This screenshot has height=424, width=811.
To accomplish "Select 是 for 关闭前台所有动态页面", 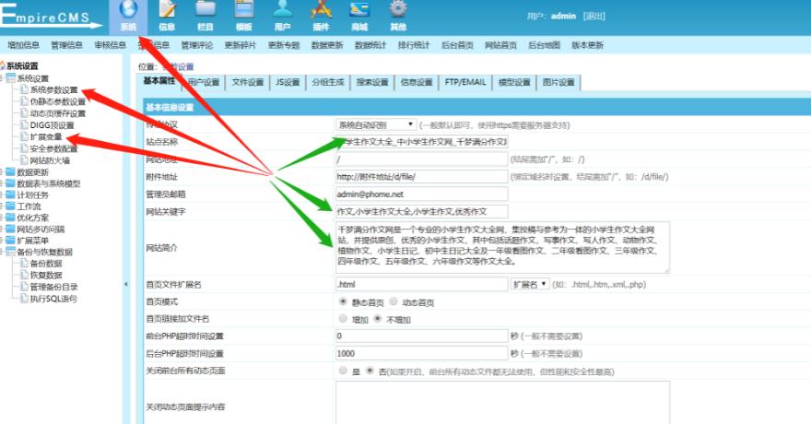I will pyautogui.click(x=344, y=371).
